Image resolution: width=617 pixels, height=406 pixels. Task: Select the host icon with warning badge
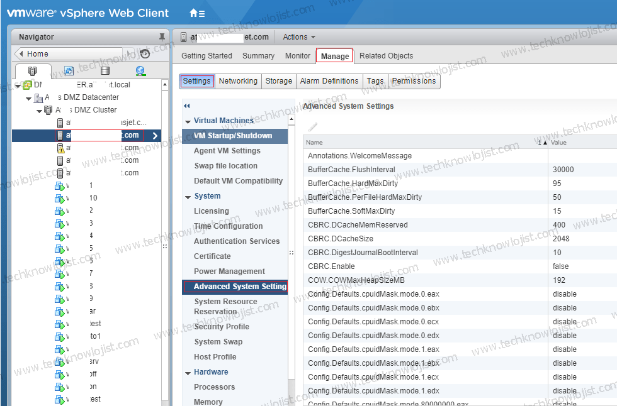coord(60,148)
